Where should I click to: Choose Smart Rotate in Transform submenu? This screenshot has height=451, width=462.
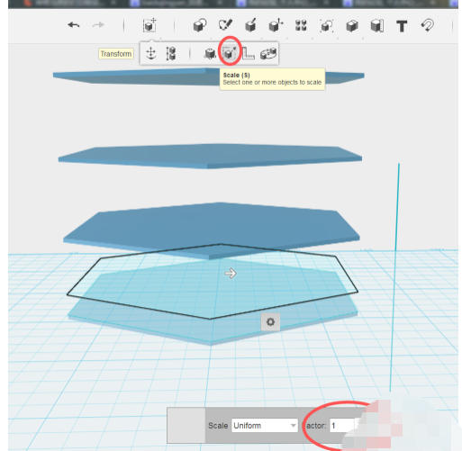click(268, 54)
